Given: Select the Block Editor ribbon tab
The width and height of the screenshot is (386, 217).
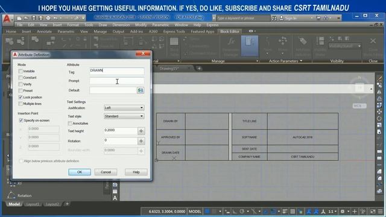Looking at the screenshot, I should (229, 31).
